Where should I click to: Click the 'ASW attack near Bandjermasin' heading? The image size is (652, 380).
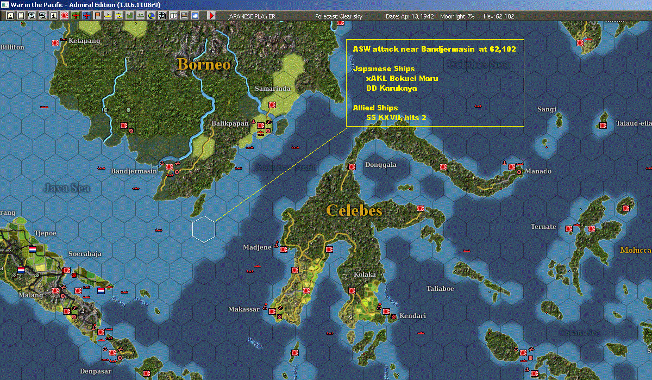pos(434,49)
